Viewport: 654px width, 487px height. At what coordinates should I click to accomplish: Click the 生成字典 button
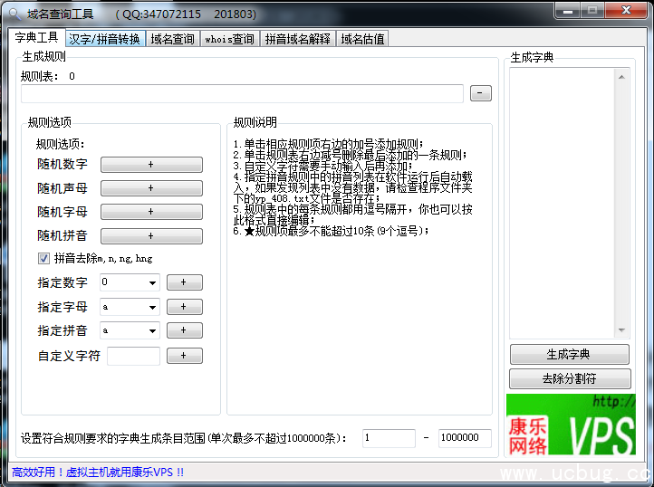point(569,354)
